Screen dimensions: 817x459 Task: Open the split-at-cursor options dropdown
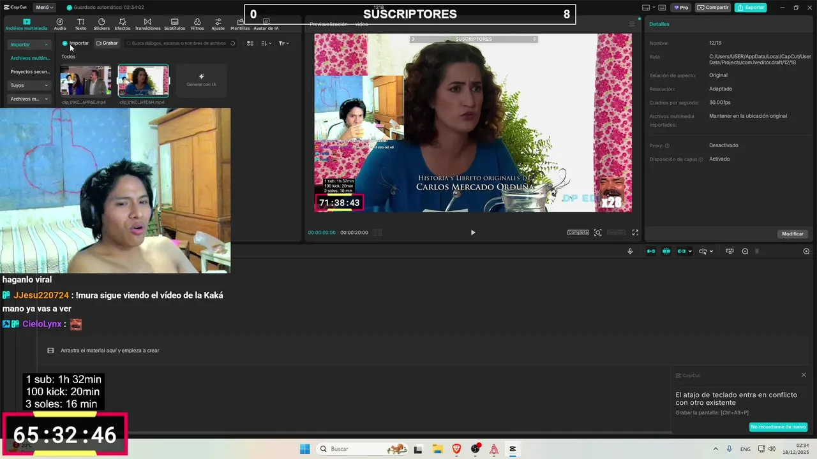[x=712, y=251]
